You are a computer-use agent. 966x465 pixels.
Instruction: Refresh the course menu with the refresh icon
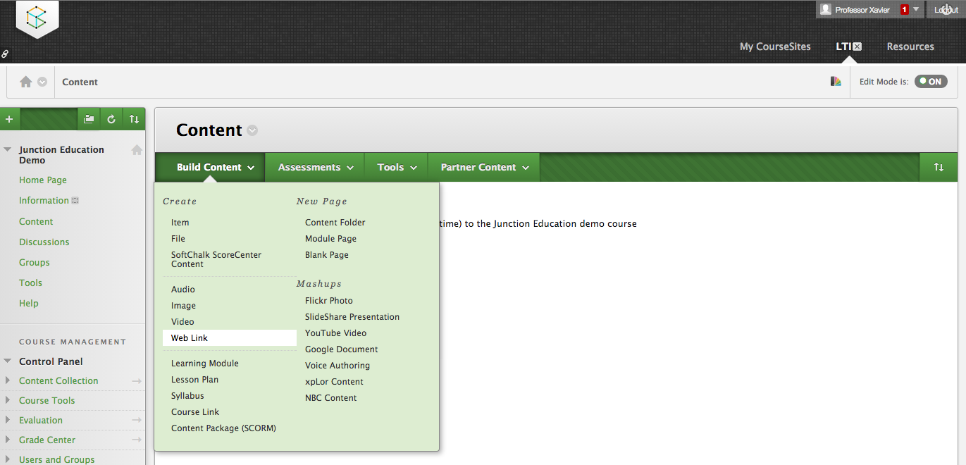point(111,119)
